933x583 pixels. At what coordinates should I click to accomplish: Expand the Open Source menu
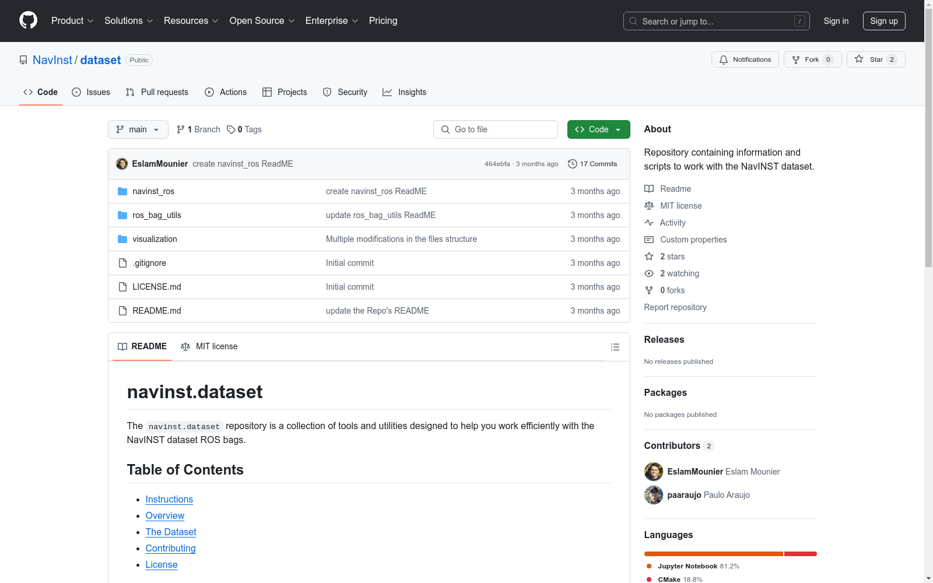[x=262, y=20]
